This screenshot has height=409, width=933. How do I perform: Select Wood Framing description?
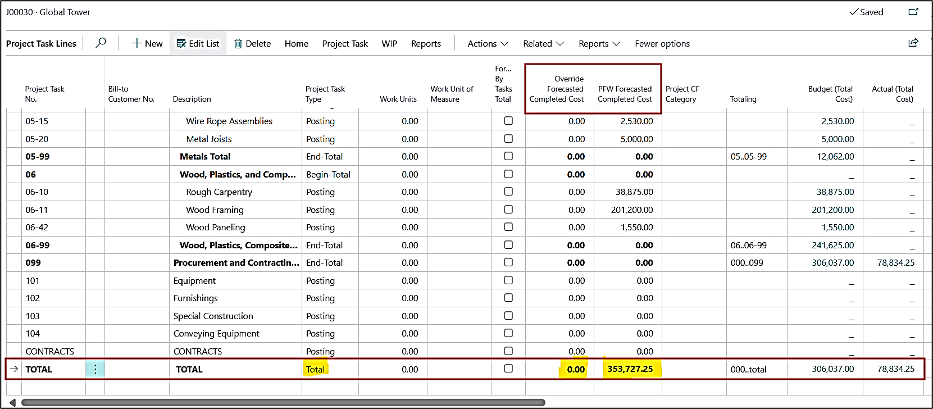[x=215, y=210]
